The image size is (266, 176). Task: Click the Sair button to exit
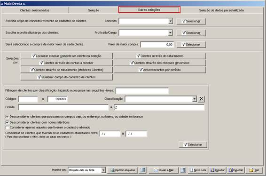click(254, 170)
